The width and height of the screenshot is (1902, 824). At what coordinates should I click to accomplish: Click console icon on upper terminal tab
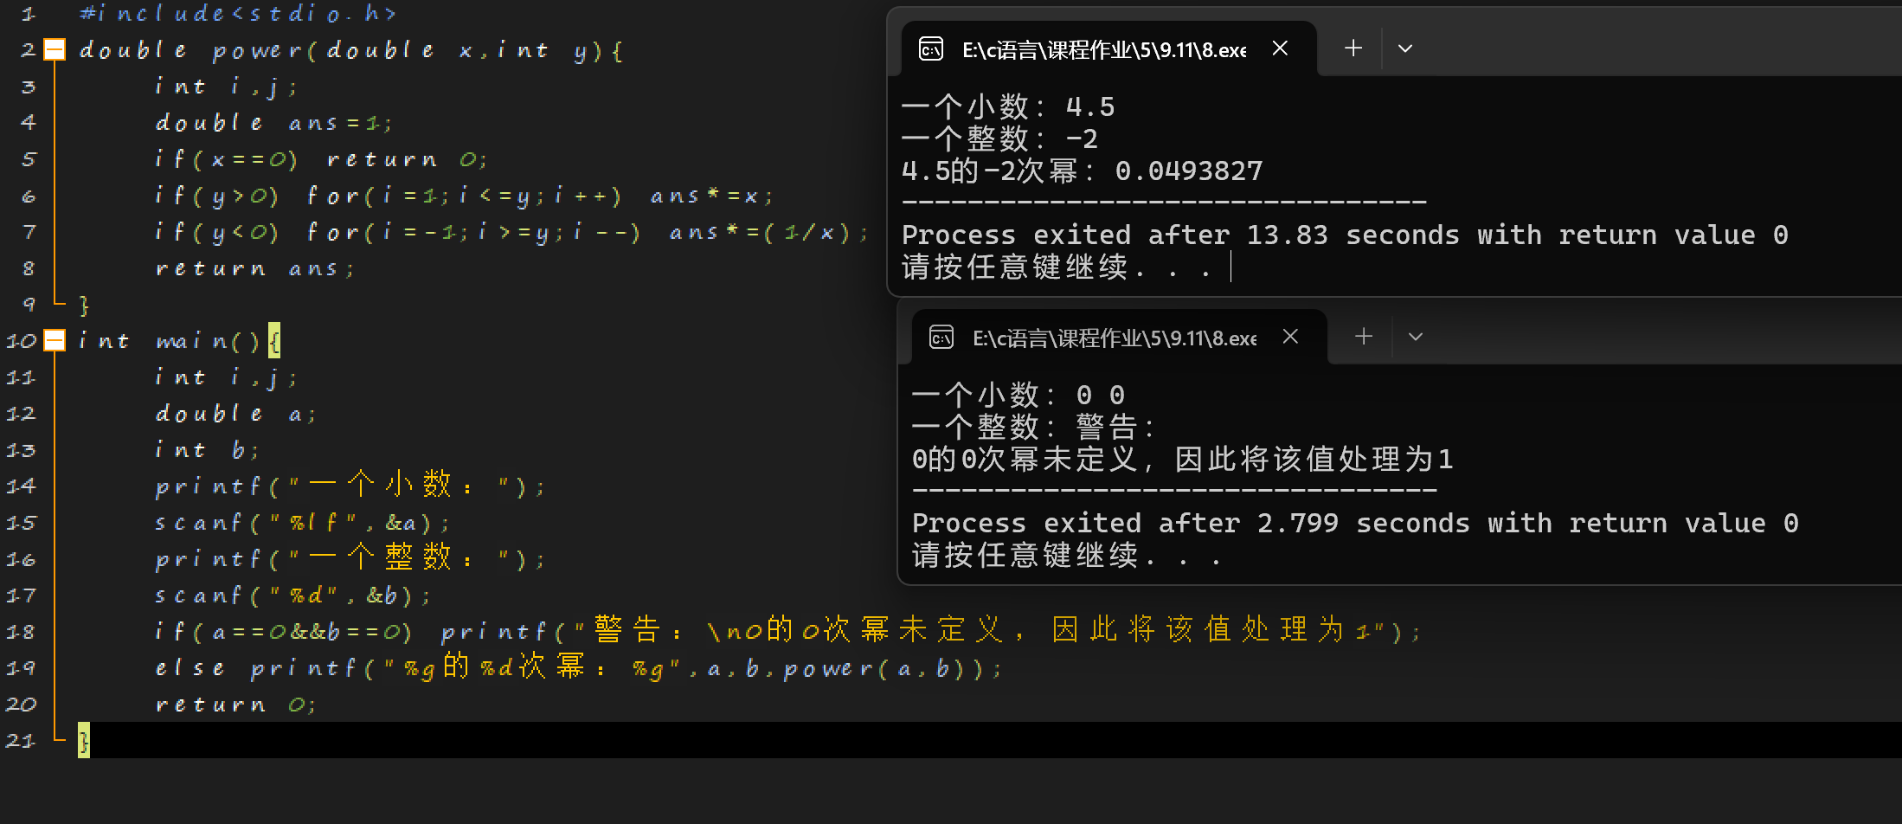931,48
